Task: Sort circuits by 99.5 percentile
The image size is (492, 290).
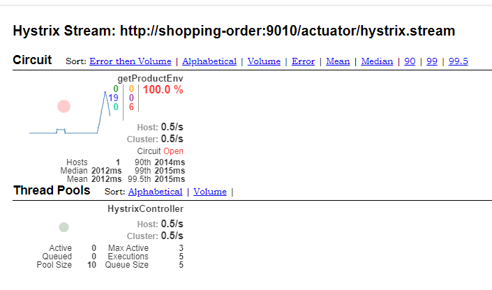Action: tap(458, 61)
